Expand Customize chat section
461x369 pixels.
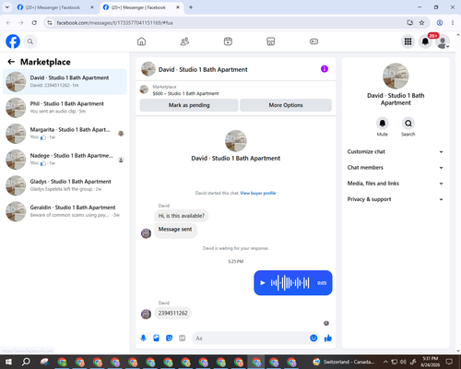click(x=396, y=151)
